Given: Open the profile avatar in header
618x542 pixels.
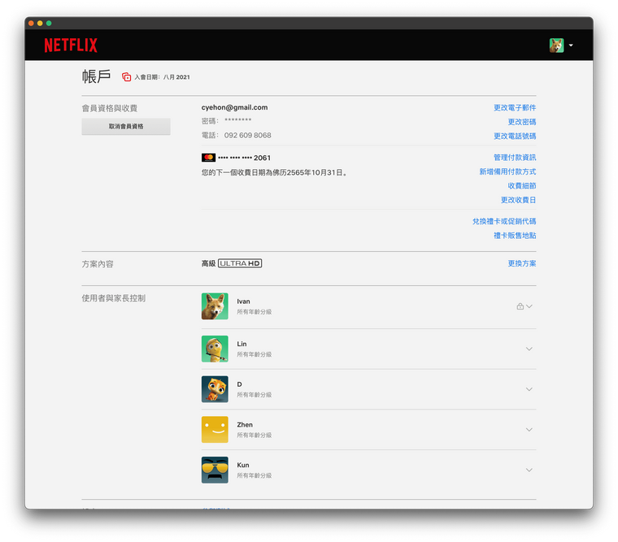Looking at the screenshot, I should point(556,46).
